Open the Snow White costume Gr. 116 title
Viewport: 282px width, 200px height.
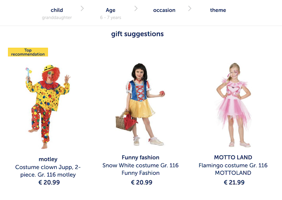coord(141,169)
